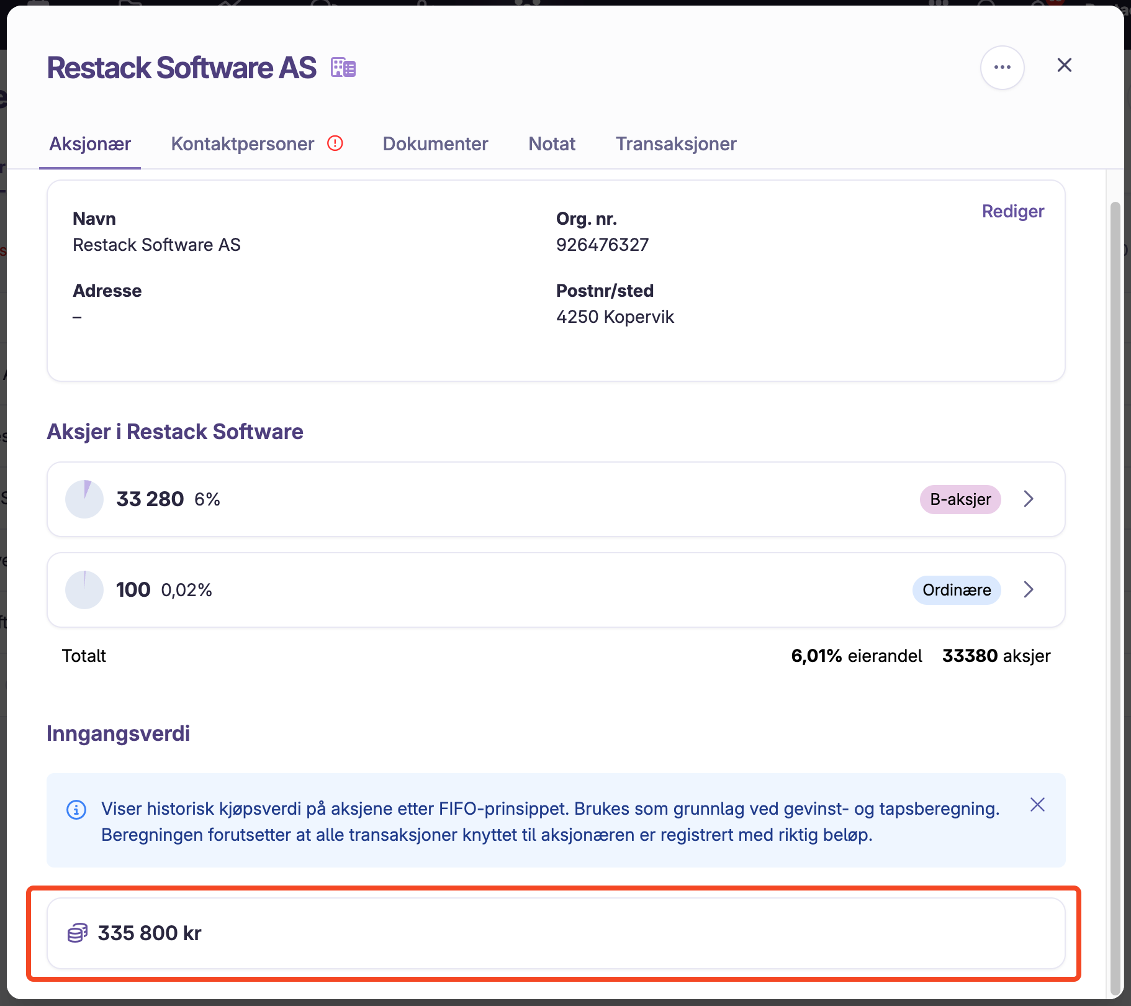Click the pie chart icon for 33 280 shares

pyautogui.click(x=84, y=499)
